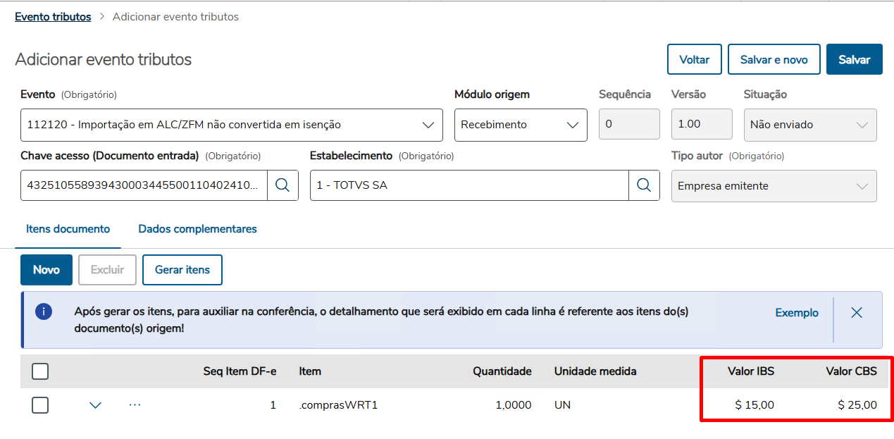894x439 pixels.
Task: Dismiss the blue info banner with X
Action: coord(857,313)
